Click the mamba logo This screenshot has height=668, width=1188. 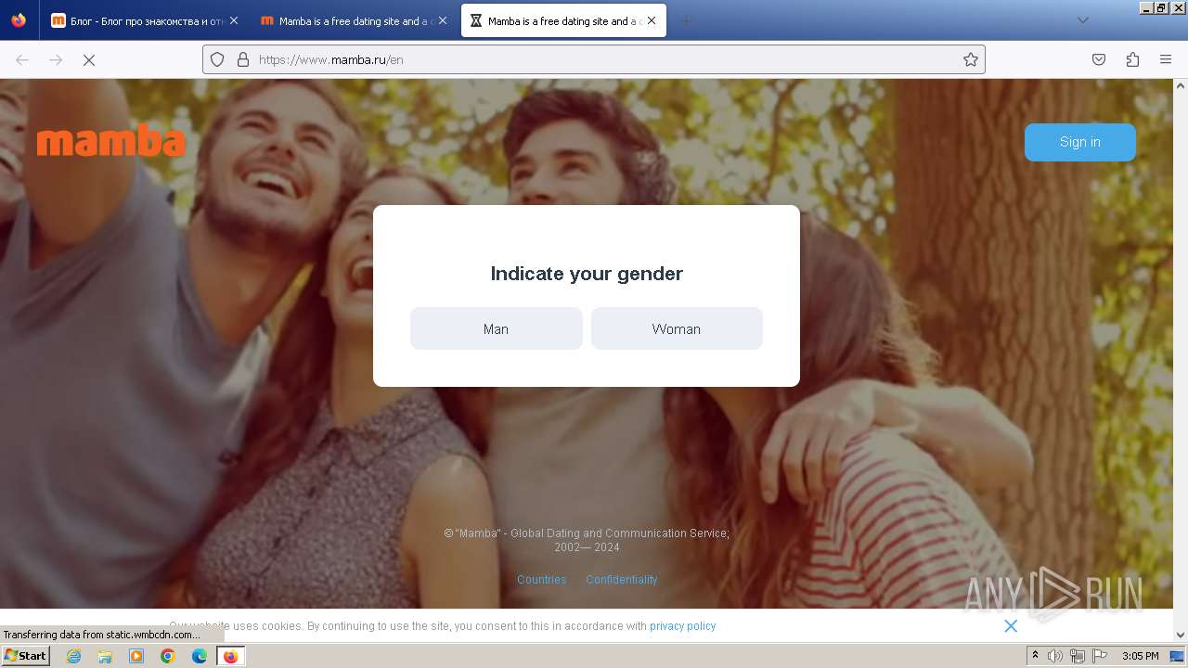coord(111,141)
